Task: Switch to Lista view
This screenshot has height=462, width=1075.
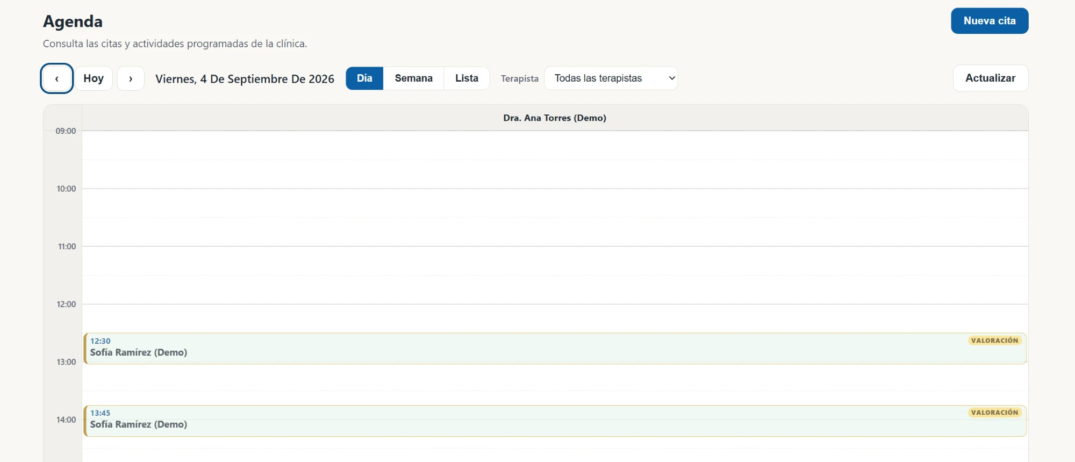Action: 467,78
